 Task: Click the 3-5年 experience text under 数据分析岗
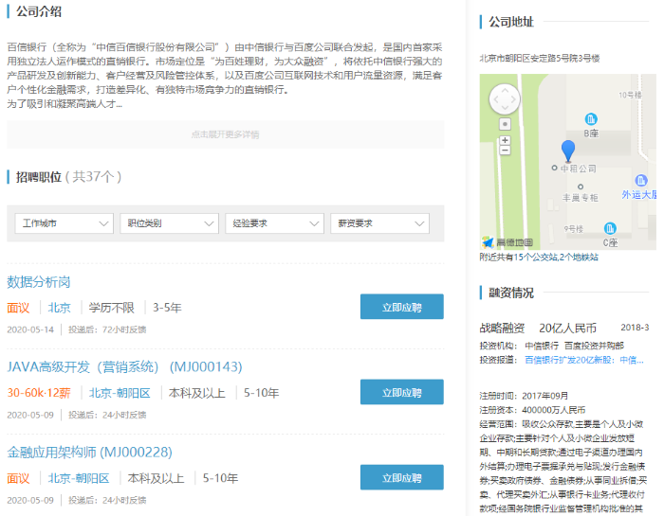pos(167,308)
